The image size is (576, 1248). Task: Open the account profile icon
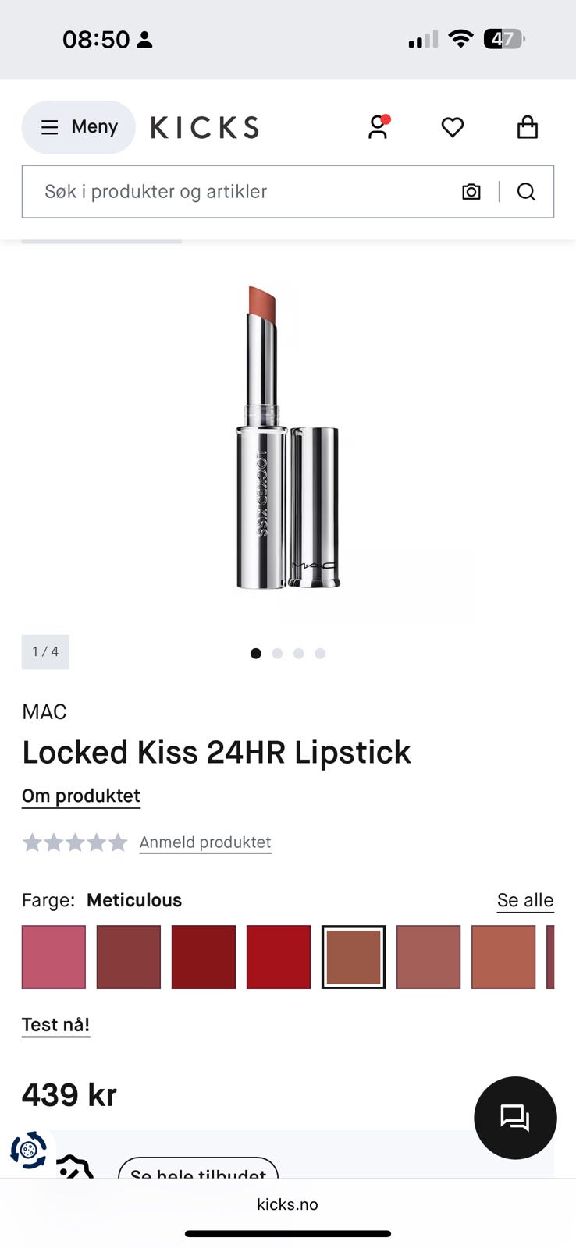[x=379, y=127]
